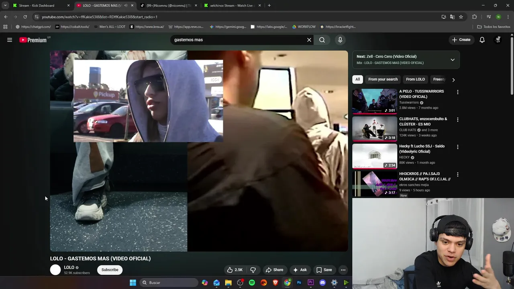
Task: Open the YouTube account avatar menu
Action: [x=498, y=40]
